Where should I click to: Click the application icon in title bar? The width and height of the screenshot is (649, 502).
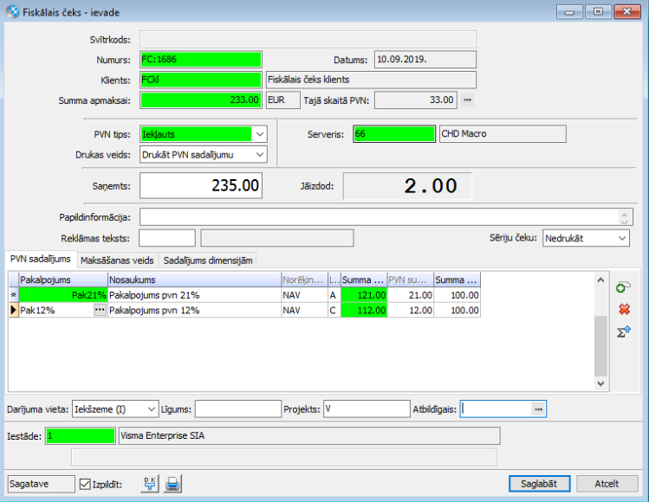(13, 12)
